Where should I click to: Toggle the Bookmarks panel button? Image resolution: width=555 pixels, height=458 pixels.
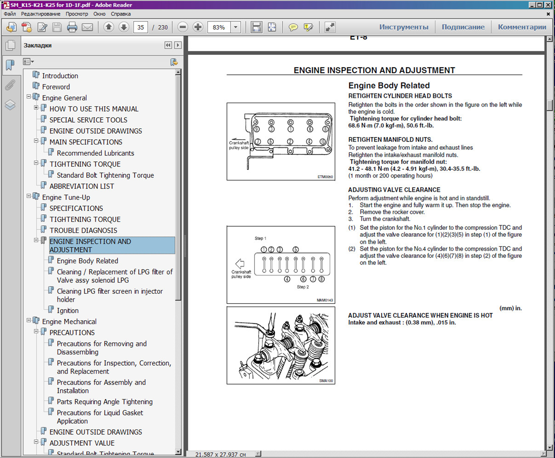(x=10, y=65)
